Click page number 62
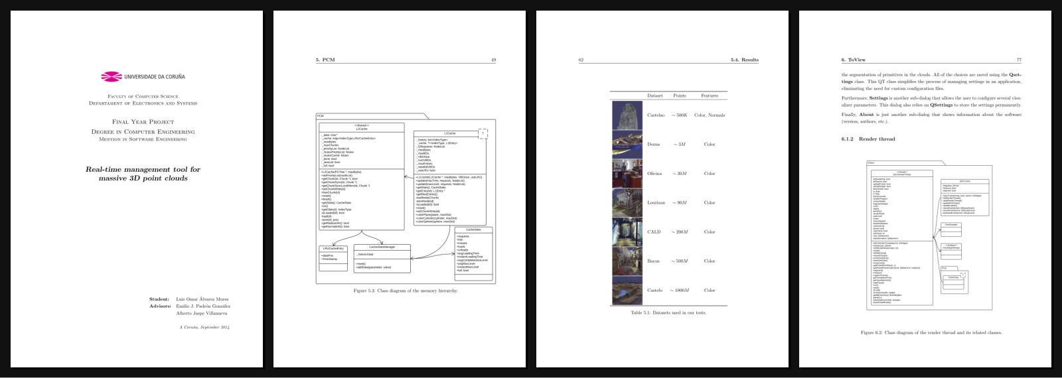This screenshot has height=378, width=1062. [x=581, y=60]
